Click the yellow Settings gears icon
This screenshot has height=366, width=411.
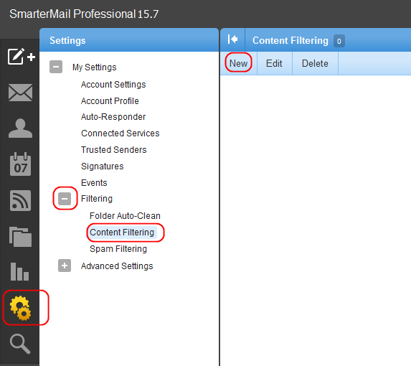click(21, 308)
